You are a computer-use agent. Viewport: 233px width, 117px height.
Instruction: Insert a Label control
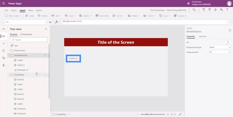[30, 16]
